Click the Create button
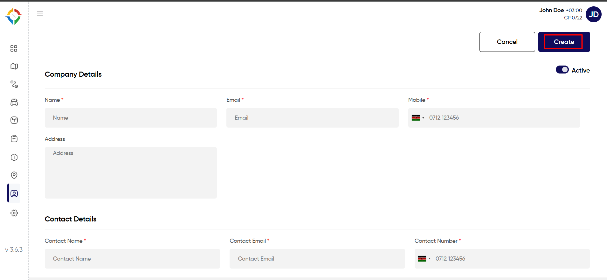 tap(564, 42)
